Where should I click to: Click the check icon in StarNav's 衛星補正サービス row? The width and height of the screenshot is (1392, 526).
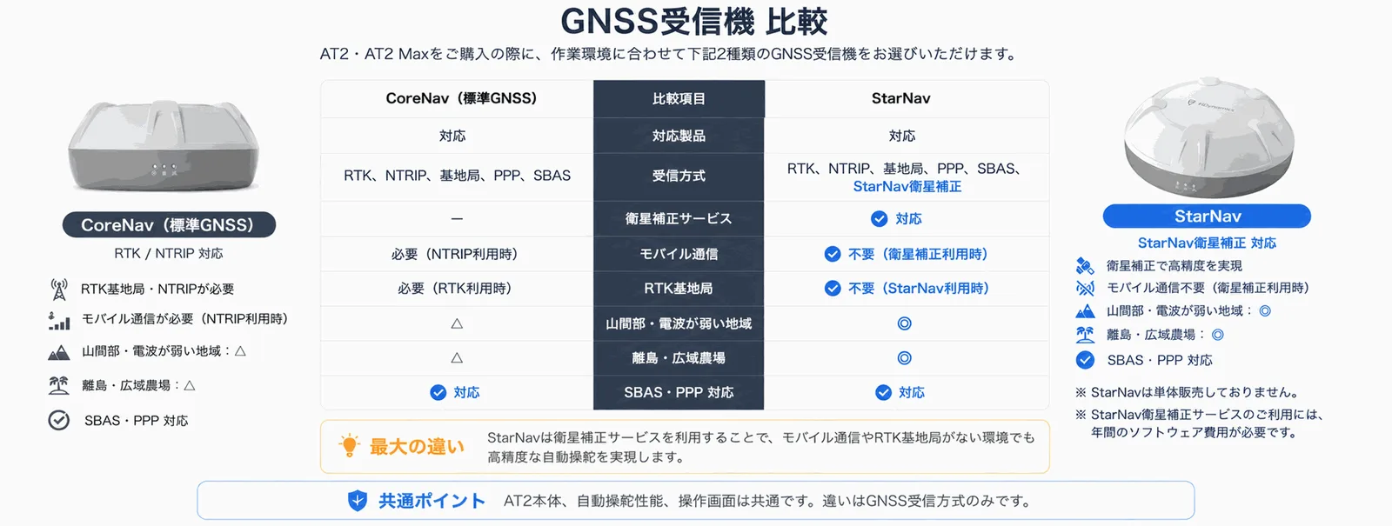[880, 219]
